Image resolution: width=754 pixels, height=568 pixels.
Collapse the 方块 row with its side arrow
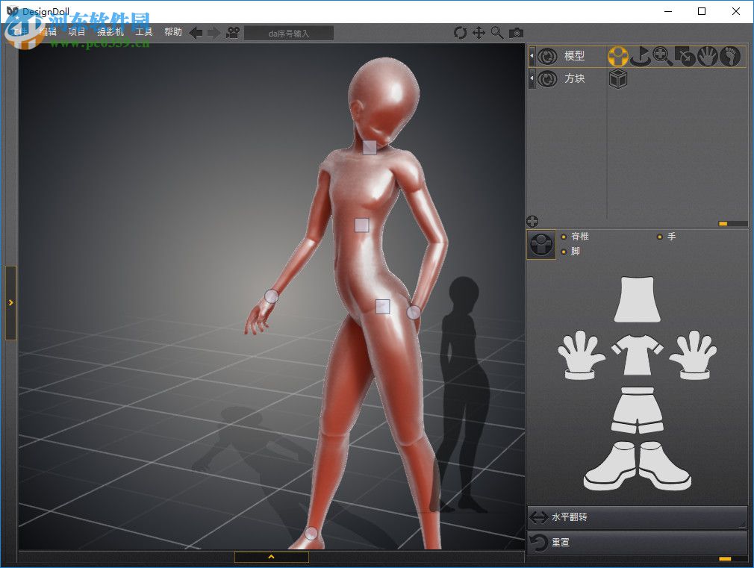[x=532, y=79]
